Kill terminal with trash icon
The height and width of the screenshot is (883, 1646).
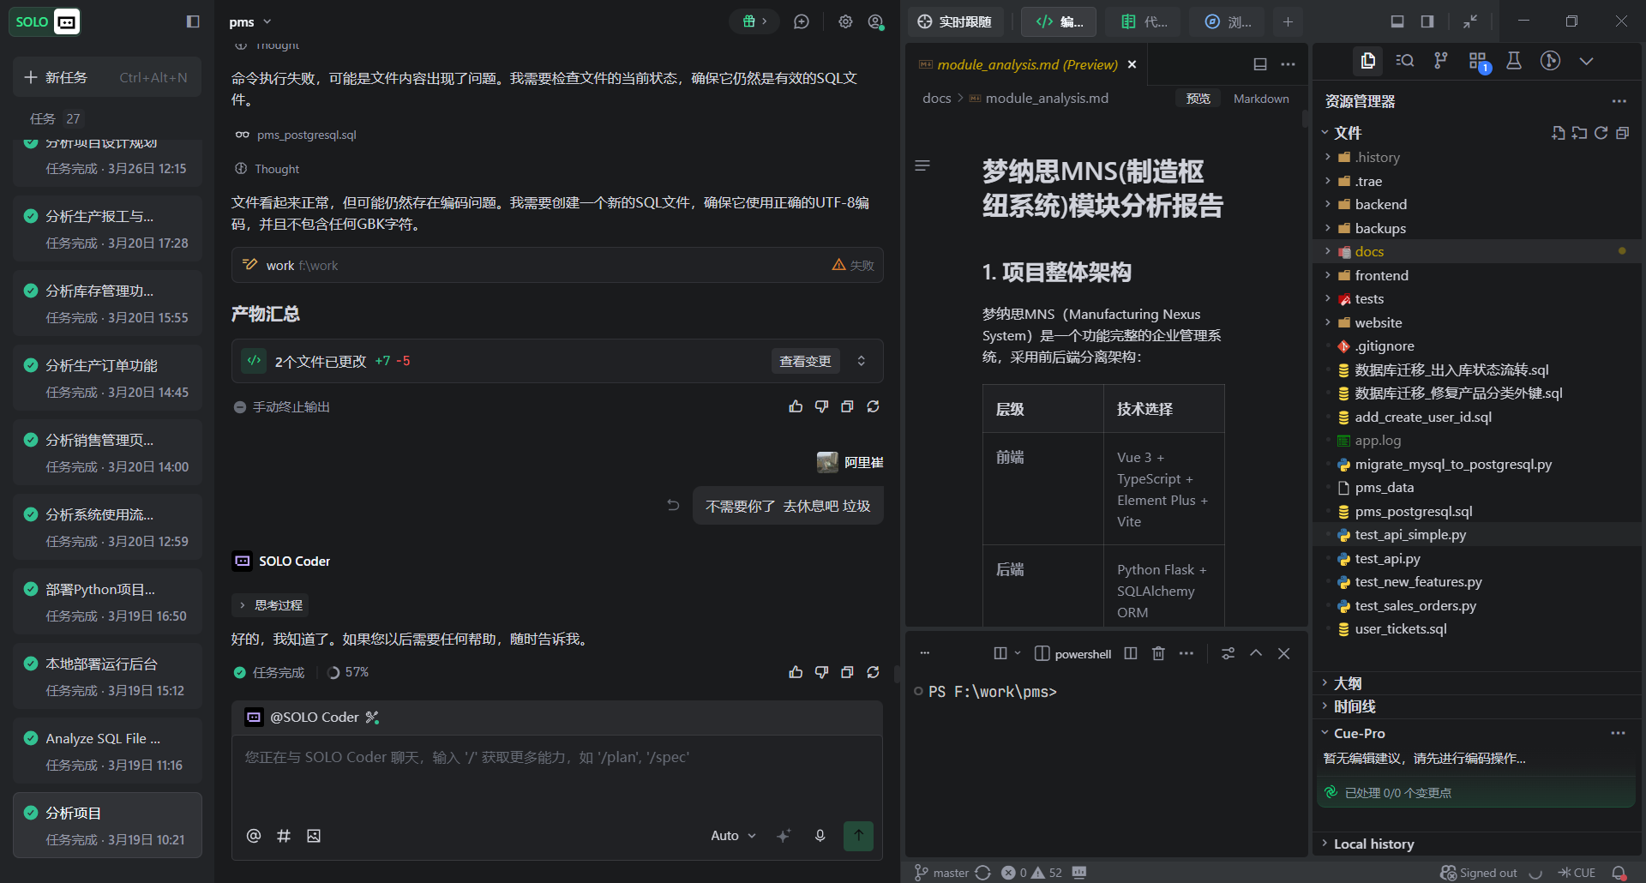tap(1158, 653)
